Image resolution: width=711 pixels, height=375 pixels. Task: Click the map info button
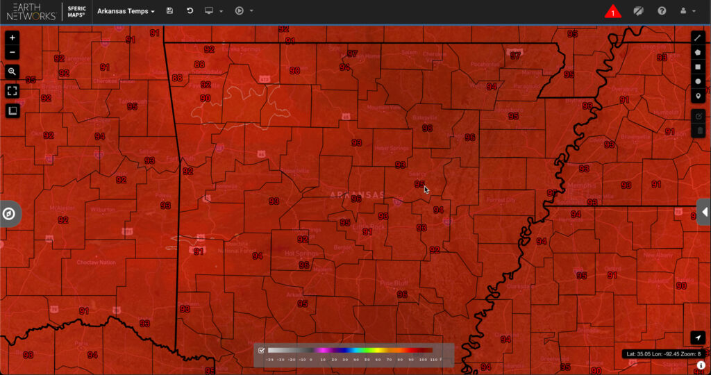701,365
